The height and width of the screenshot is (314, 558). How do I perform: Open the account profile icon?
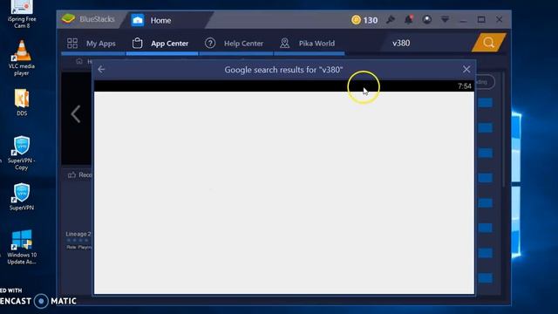pos(426,19)
